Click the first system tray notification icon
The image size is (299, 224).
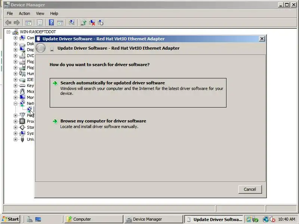[248, 219]
